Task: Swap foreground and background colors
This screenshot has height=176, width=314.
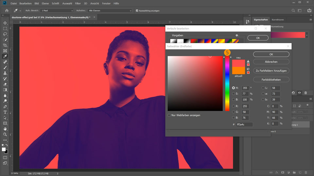Action: coord(7,145)
